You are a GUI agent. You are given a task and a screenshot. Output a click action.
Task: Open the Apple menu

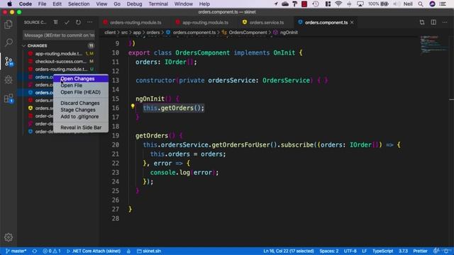(x=9, y=4)
